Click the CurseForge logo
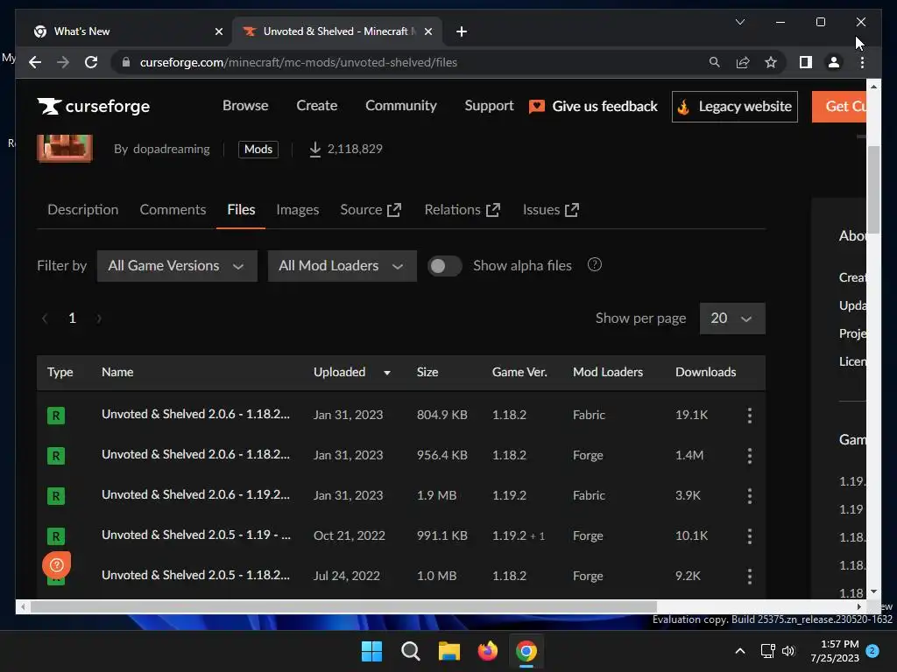This screenshot has height=672, width=897. [94, 106]
